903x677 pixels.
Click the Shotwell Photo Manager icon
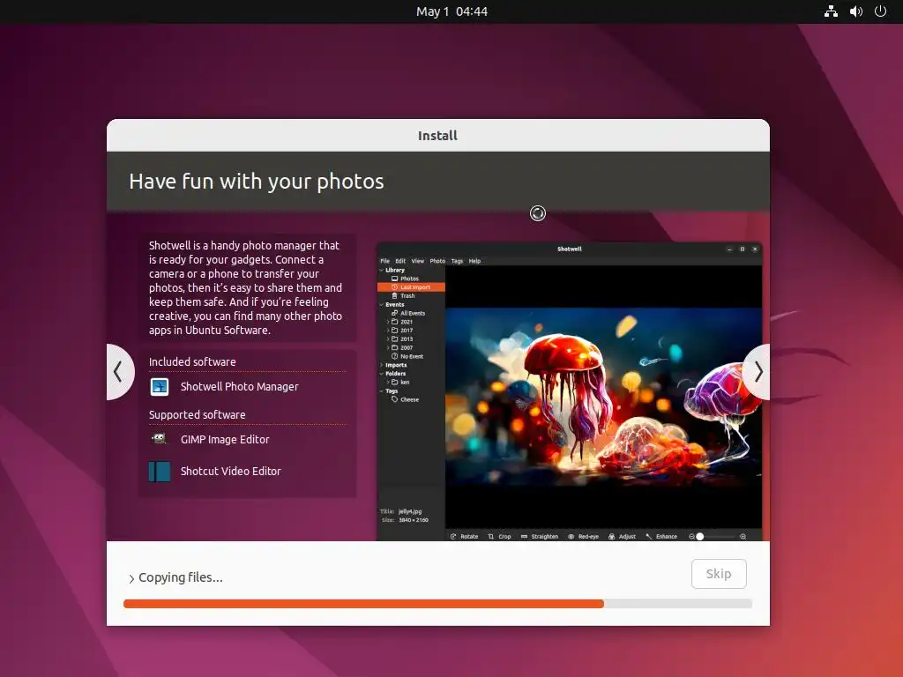(160, 387)
